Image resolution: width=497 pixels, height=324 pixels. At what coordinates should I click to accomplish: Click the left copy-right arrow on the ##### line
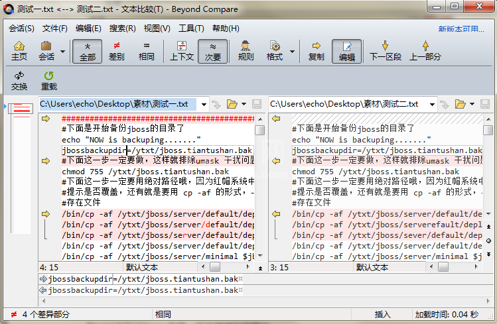[x=46, y=119]
